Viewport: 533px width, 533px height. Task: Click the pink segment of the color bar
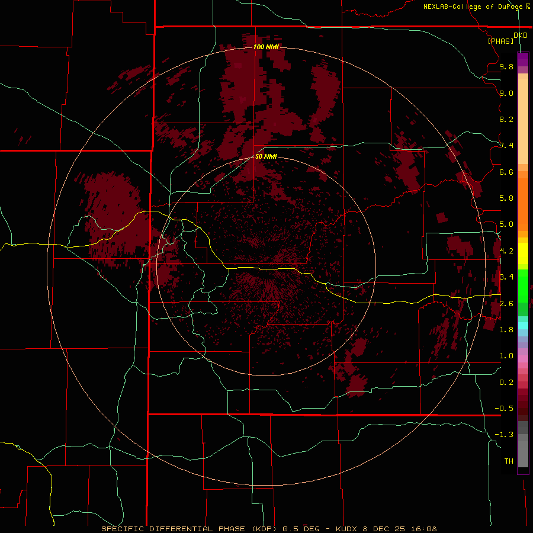(x=523, y=359)
